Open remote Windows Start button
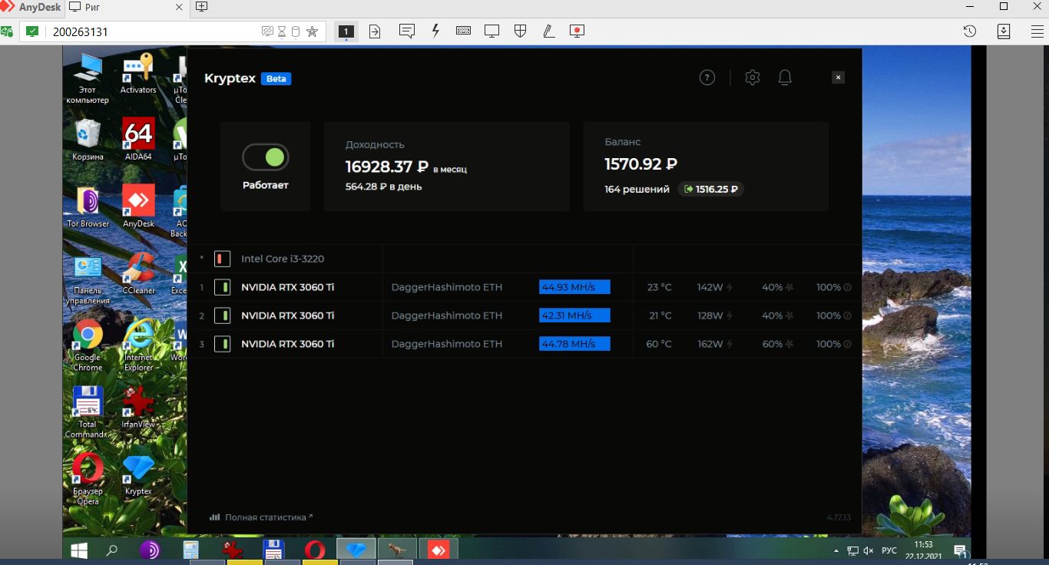Viewport: 1049px width, 565px height. 79,550
